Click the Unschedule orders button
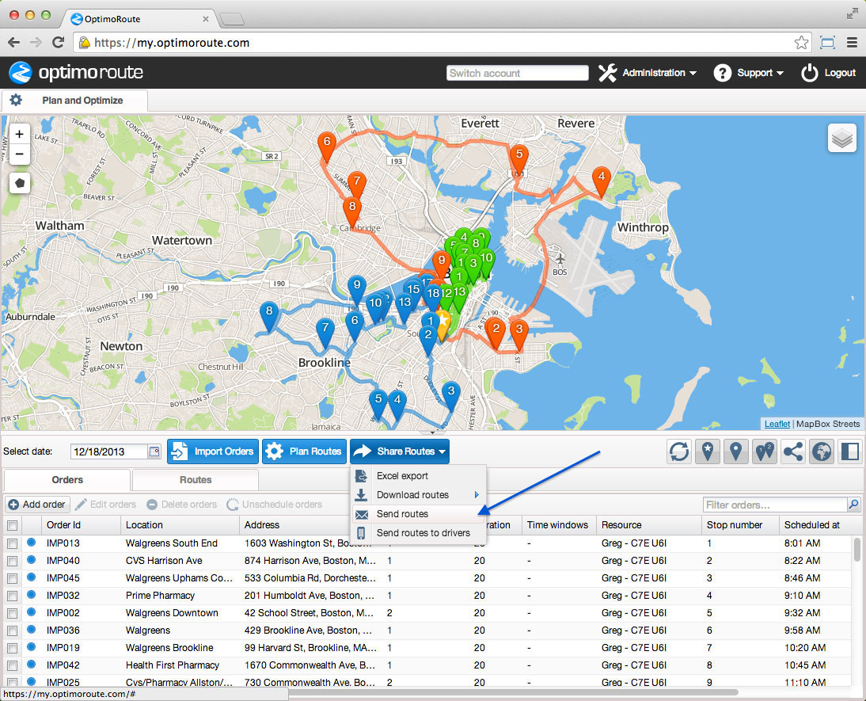The height and width of the screenshot is (701, 866). tap(275, 505)
